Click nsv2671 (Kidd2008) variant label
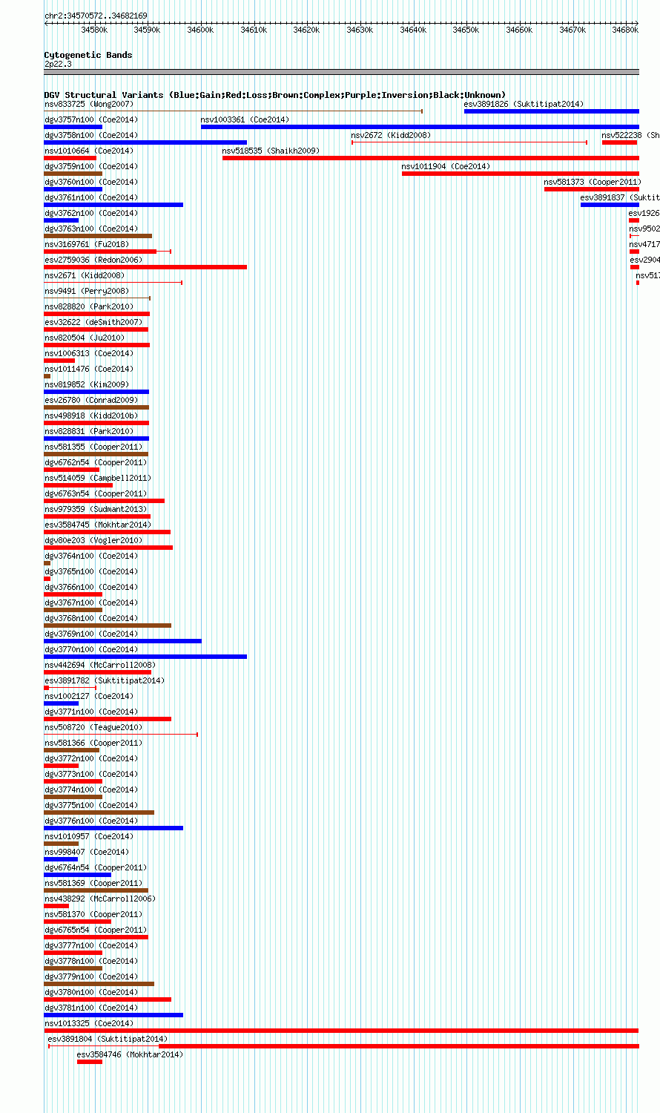Image resolution: width=660 pixels, height=1113 pixels. (x=85, y=275)
